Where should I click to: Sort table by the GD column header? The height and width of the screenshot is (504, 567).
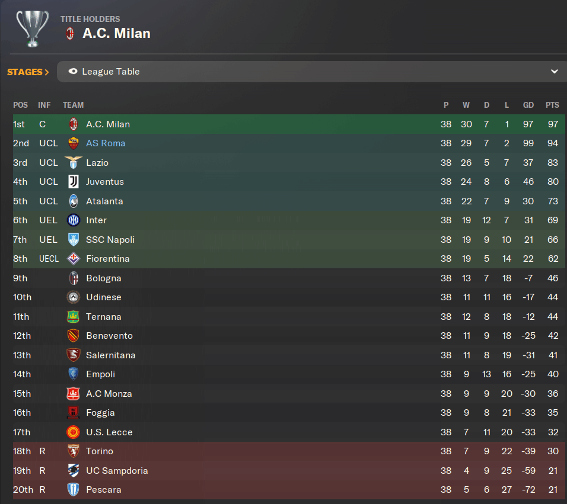click(x=528, y=105)
